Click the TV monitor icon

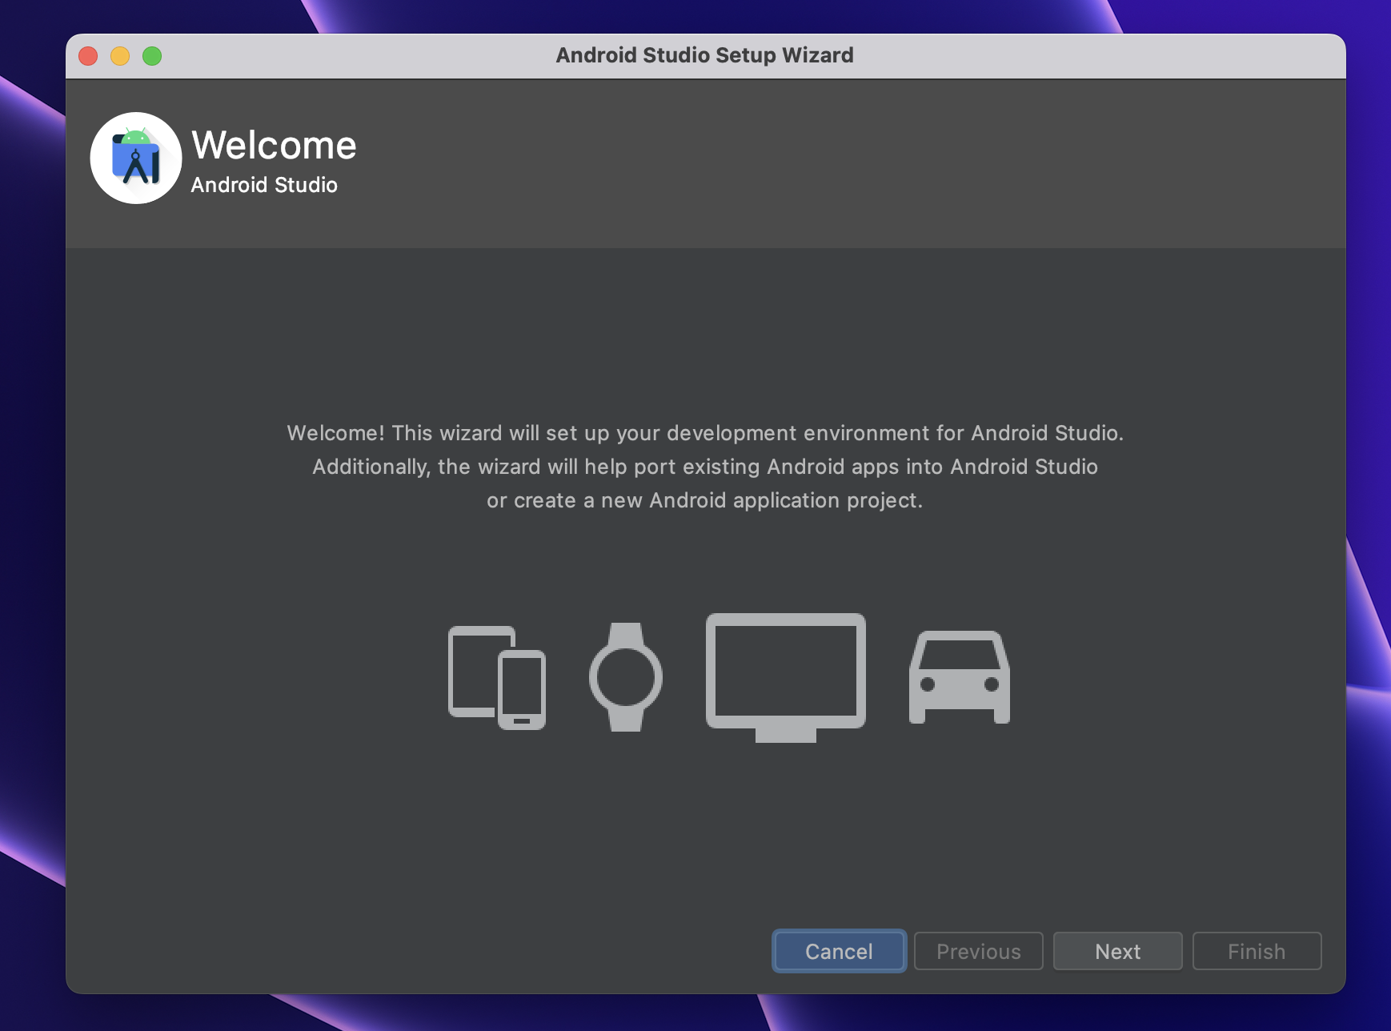(786, 677)
